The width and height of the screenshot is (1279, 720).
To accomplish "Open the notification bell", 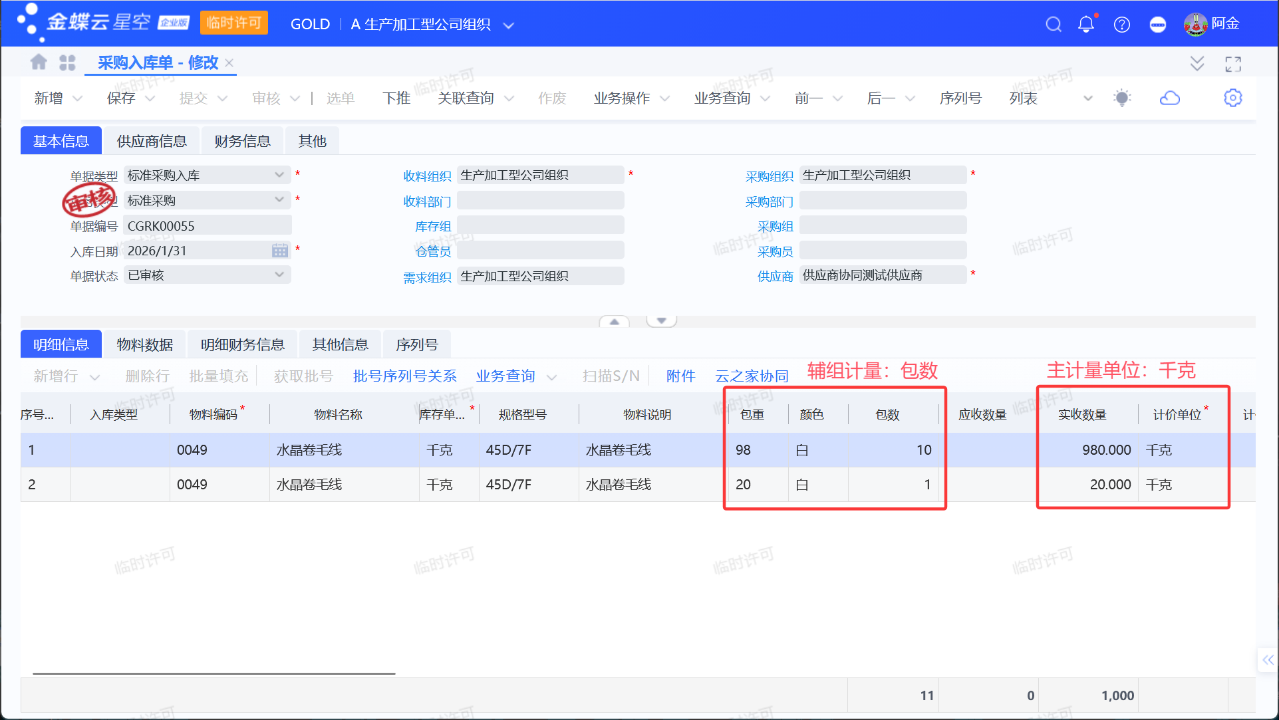I will click(x=1085, y=25).
